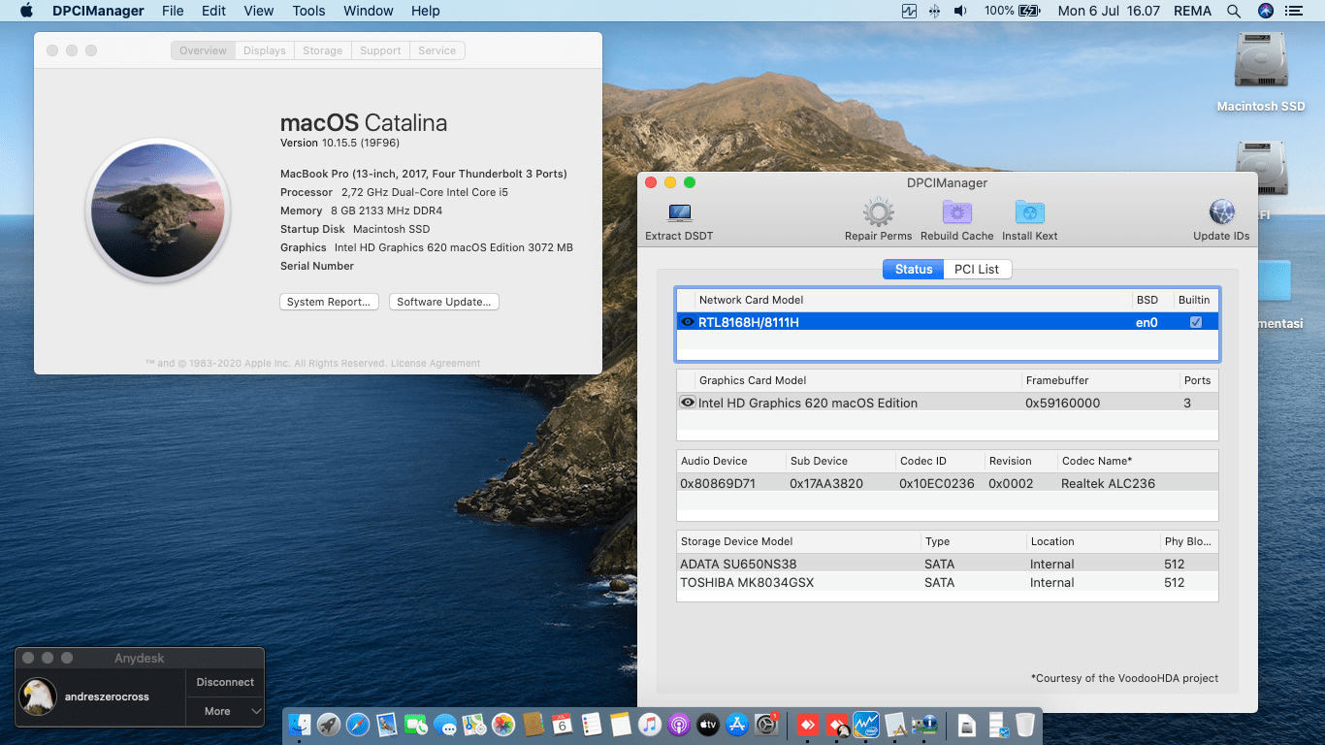Open the File menu
This screenshot has width=1325, height=745.
pyautogui.click(x=173, y=11)
